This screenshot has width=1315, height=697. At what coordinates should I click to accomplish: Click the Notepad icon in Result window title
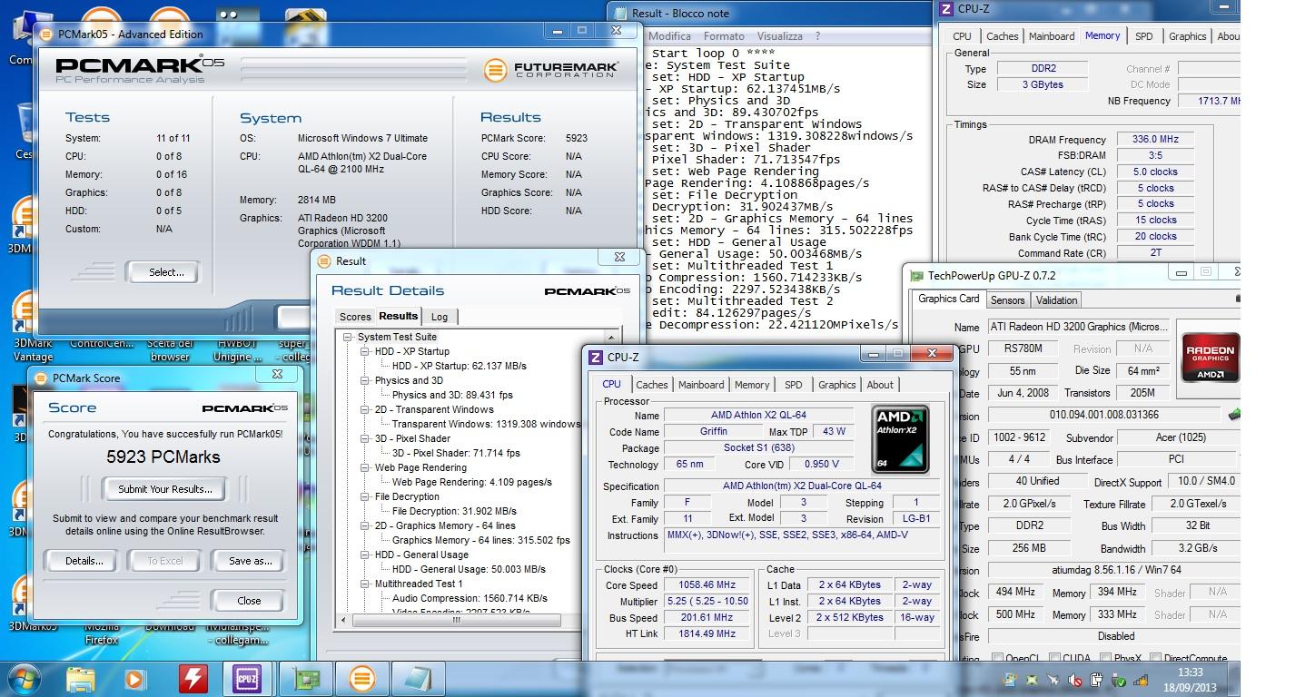(621, 13)
